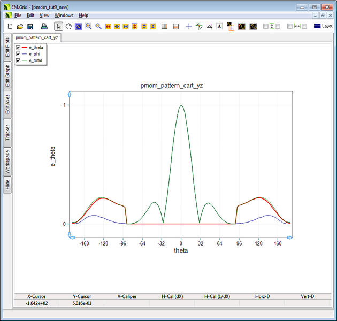Click the New document icon

pyautogui.click(x=10, y=26)
